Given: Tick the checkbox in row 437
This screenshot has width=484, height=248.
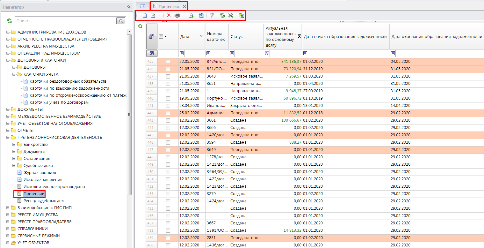Looking at the screenshot, I should (x=168, y=76).
